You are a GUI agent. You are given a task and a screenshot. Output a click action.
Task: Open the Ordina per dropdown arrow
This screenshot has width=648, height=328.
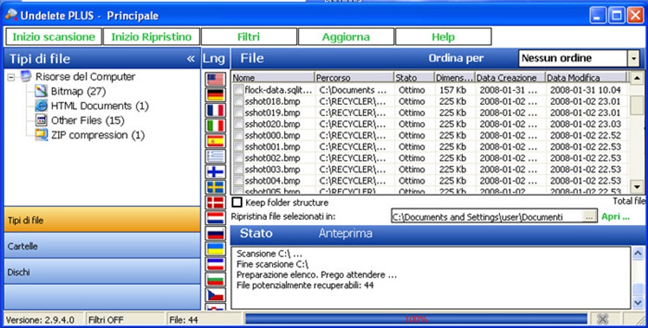633,58
